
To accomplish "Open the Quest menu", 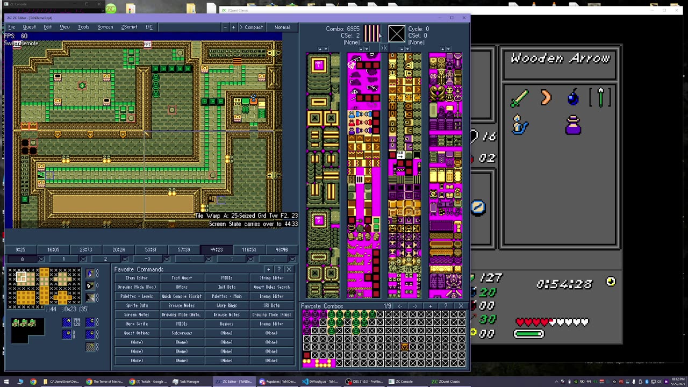I will (29, 27).
